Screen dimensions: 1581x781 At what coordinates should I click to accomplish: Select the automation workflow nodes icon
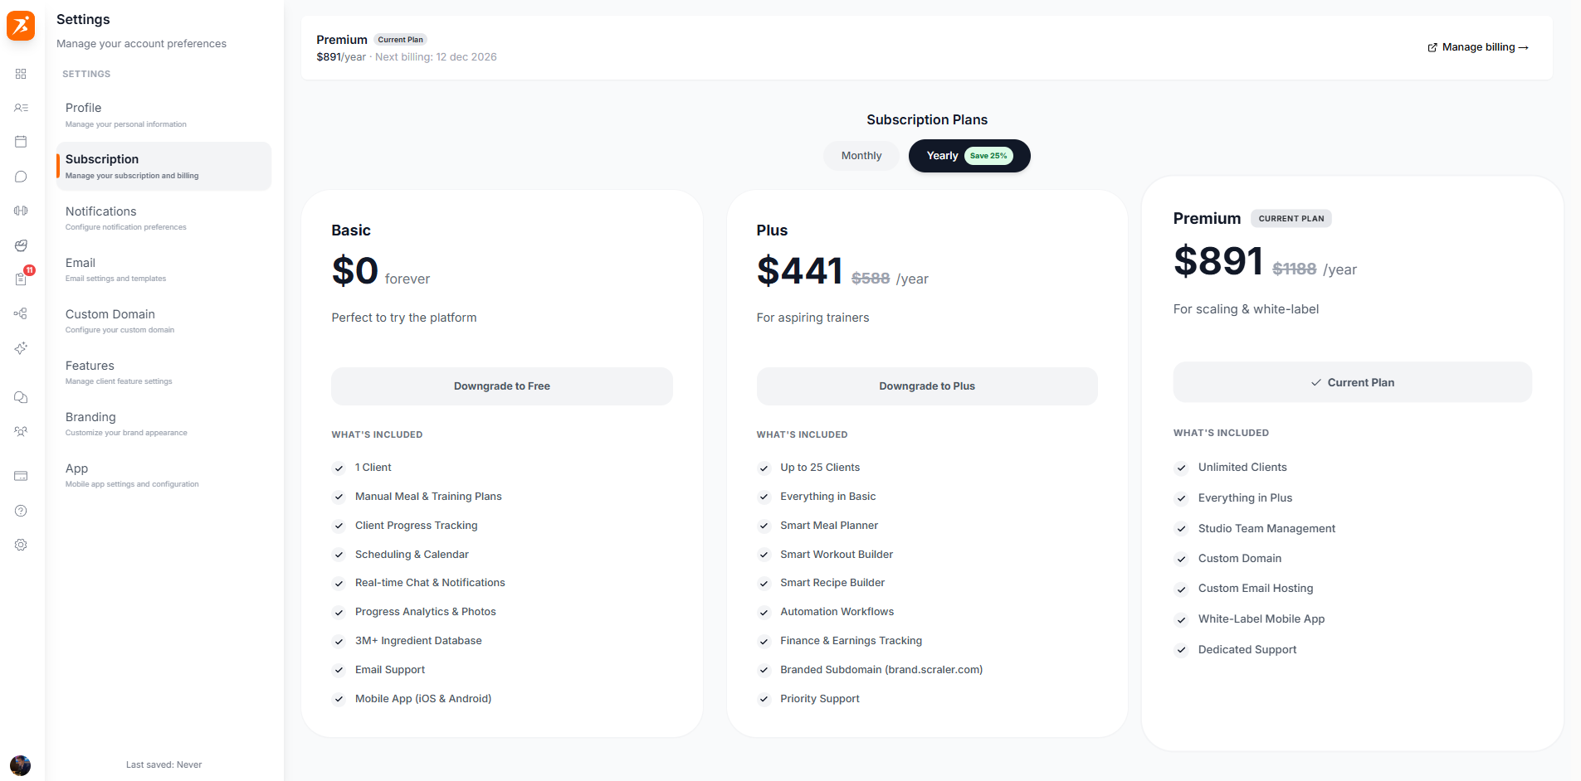pos(21,313)
